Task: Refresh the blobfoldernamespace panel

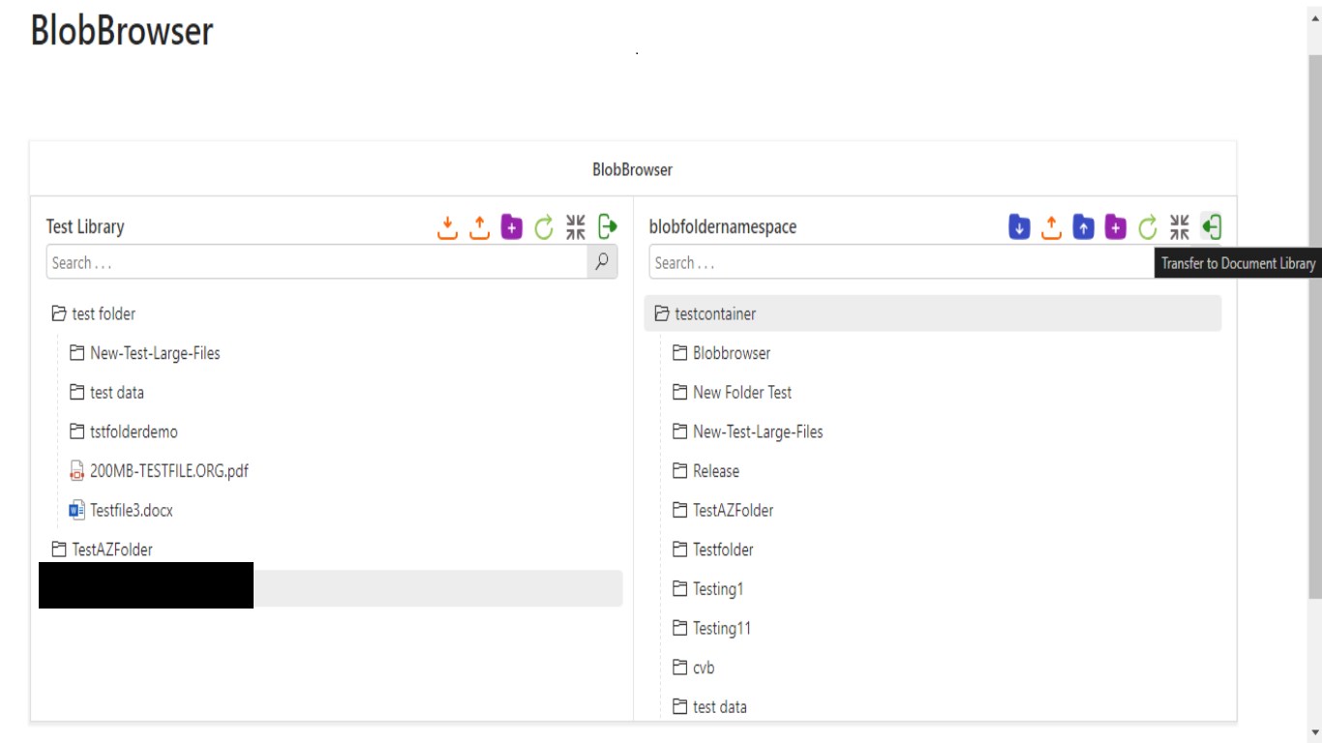Action: (x=1148, y=227)
